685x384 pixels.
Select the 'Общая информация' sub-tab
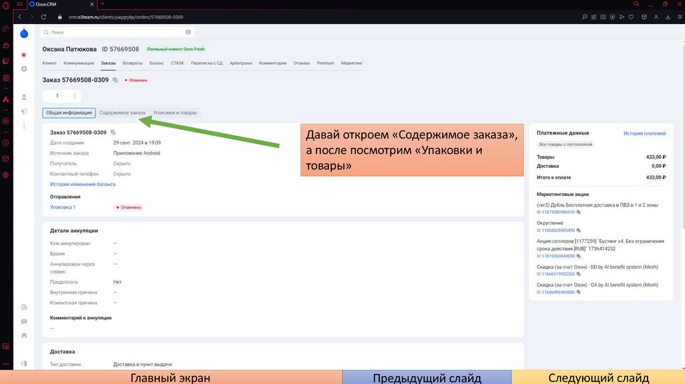69,112
